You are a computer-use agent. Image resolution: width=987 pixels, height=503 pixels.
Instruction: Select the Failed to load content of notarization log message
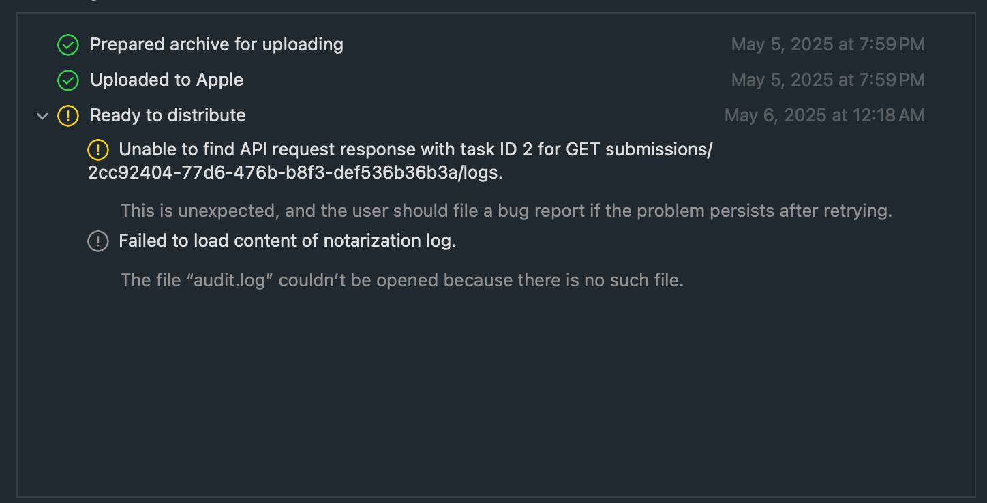[x=287, y=241]
